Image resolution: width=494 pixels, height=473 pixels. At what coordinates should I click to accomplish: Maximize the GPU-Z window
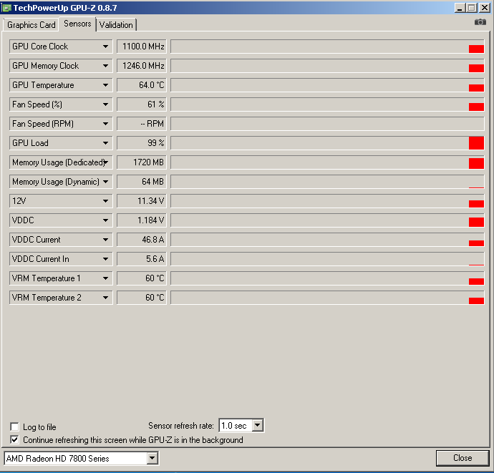(472, 7)
